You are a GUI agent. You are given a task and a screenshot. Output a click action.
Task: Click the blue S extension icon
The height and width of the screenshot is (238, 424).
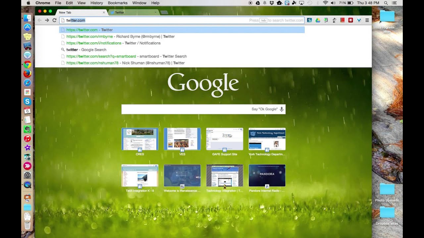[309, 20]
